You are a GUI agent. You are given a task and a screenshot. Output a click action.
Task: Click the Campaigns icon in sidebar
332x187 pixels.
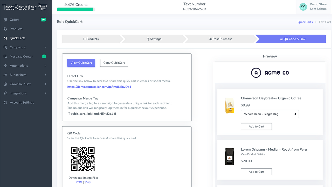pyautogui.click(x=5, y=47)
